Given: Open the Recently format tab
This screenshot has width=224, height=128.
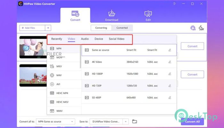Looking at the screenshot, I should (57, 39).
